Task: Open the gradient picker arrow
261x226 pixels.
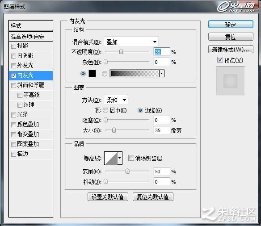Action: pos(162,73)
